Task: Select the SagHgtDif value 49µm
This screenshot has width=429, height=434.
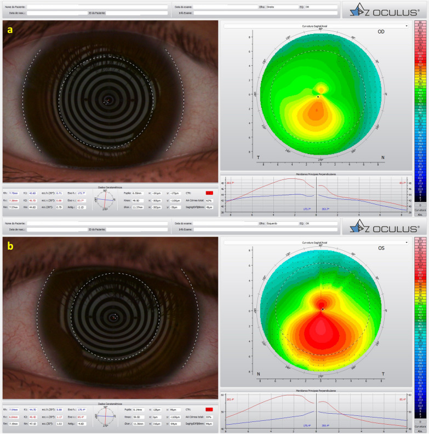Action: pyautogui.click(x=209, y=207)
